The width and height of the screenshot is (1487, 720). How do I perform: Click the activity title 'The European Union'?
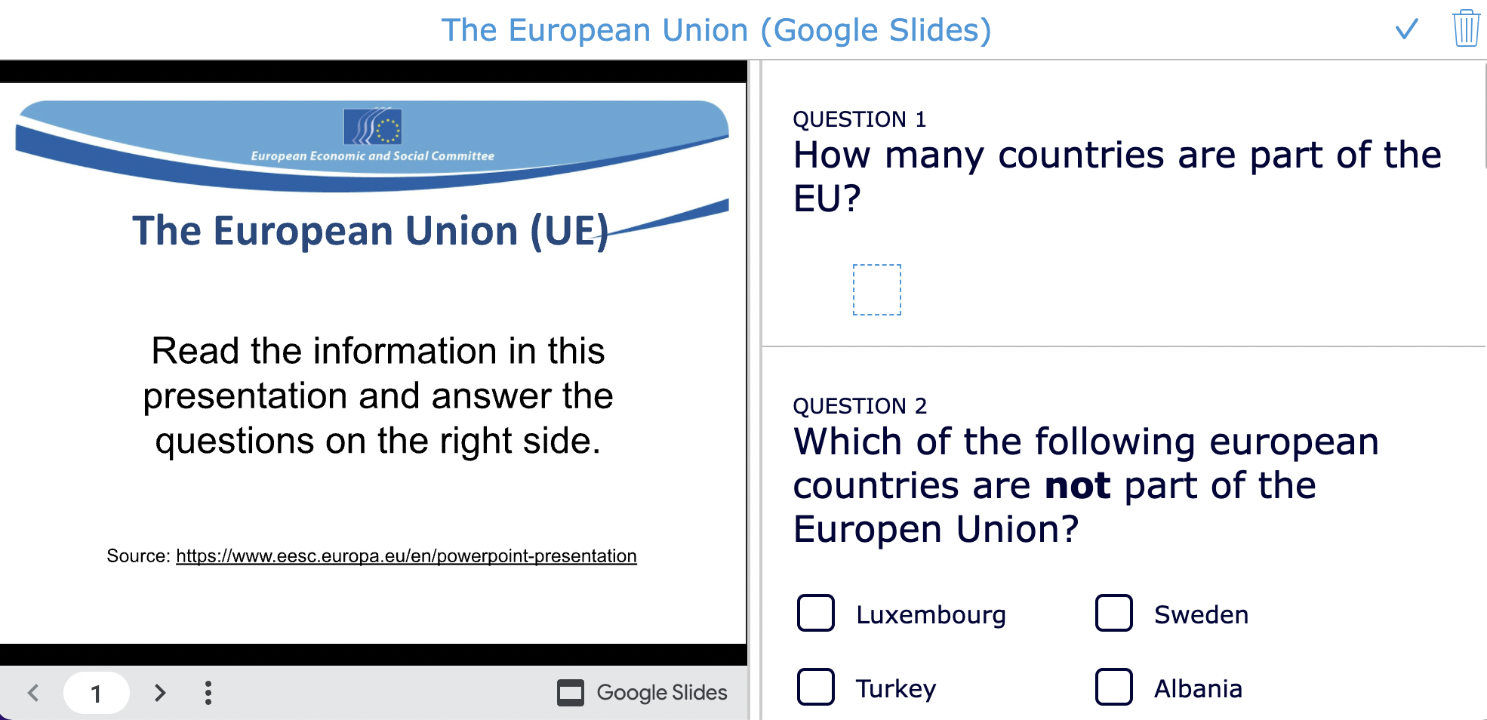(x=717, y=29)
